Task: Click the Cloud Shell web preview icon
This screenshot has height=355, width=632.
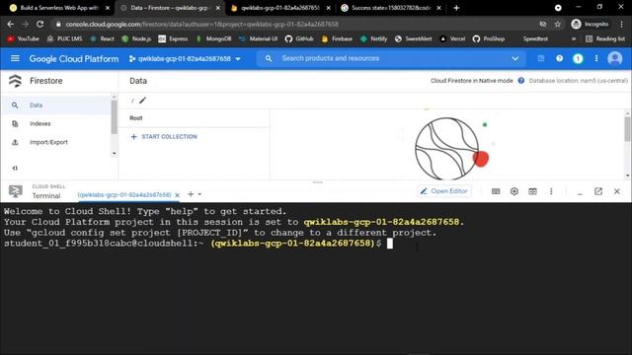Action: pos(532,191)
